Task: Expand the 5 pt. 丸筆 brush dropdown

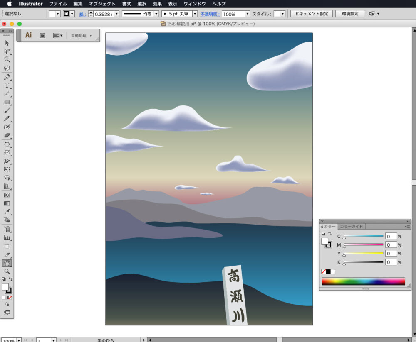Action: tap(195, 14)
